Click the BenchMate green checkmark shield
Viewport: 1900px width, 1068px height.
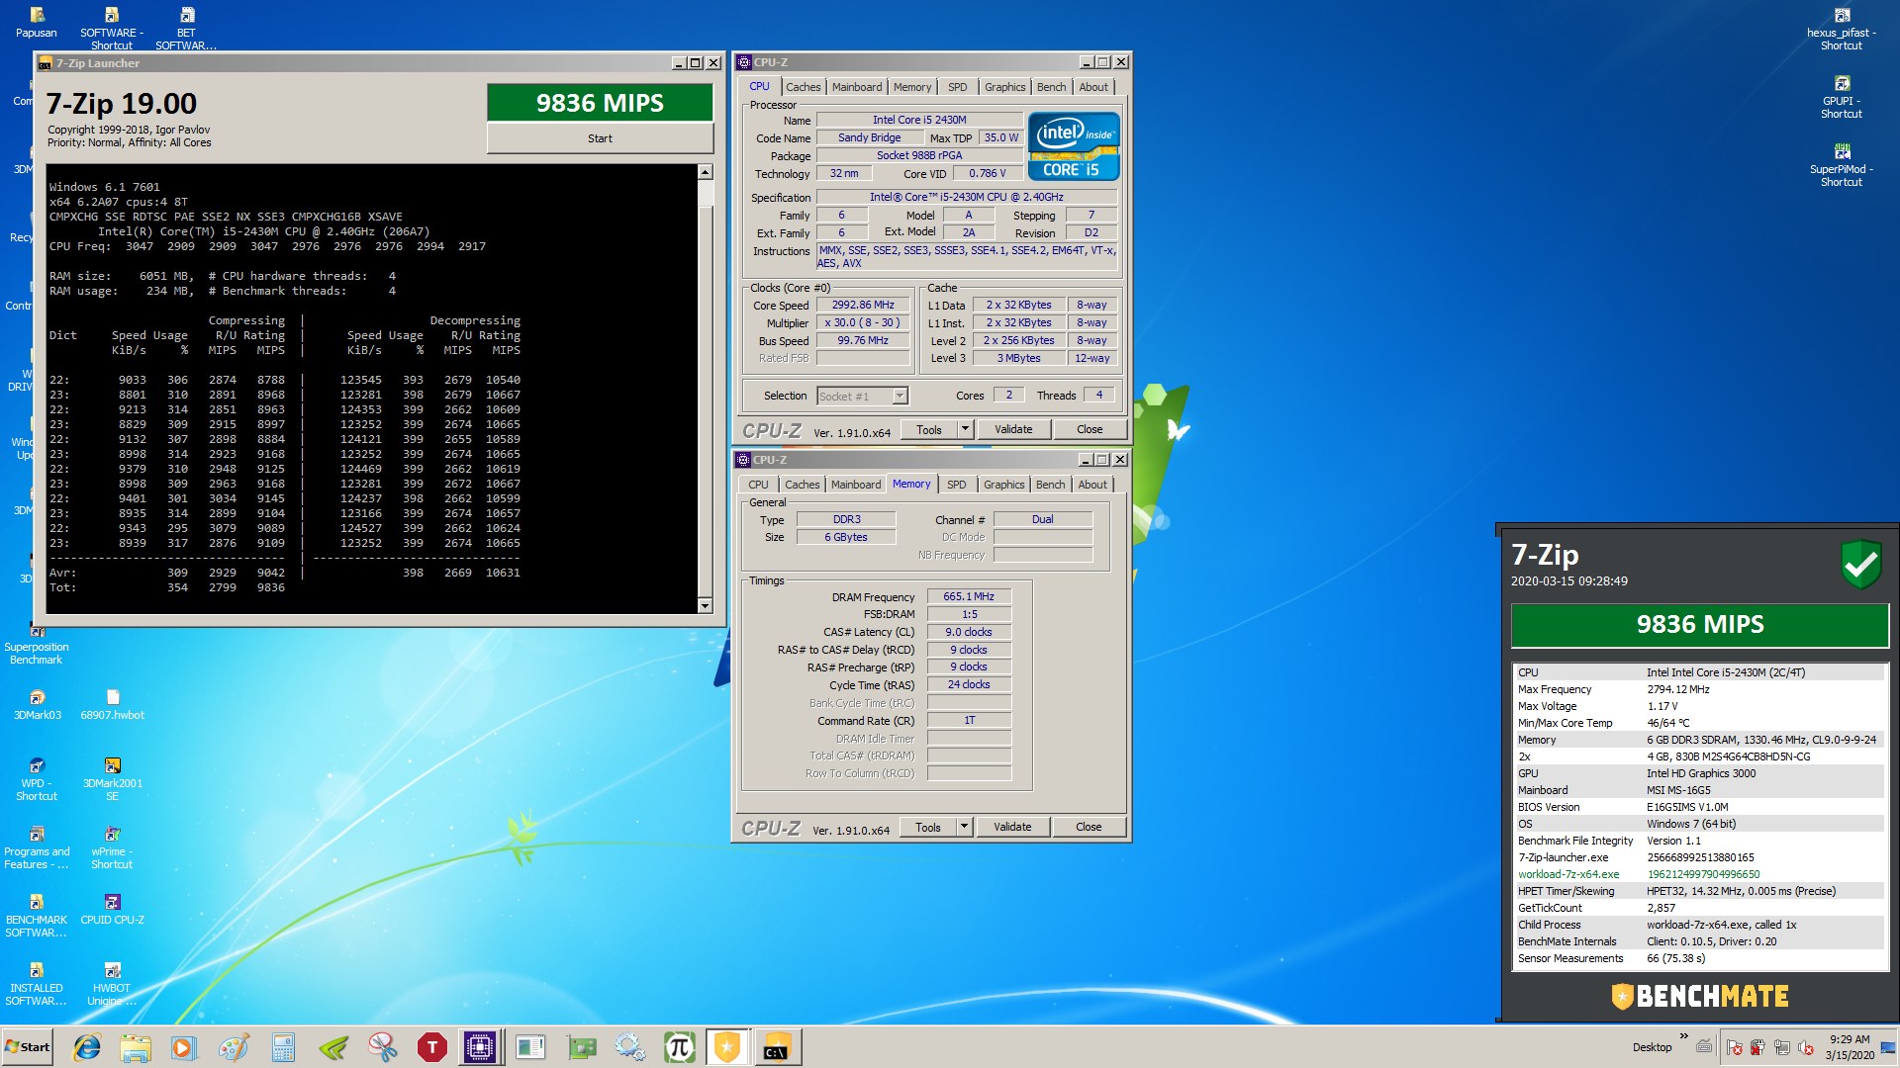click(1860, 564)
